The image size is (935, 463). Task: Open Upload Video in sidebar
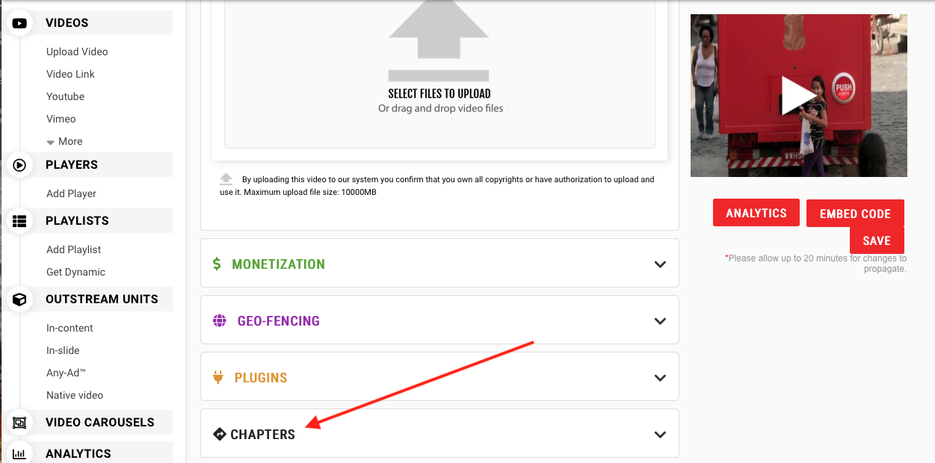pos(77,52)
